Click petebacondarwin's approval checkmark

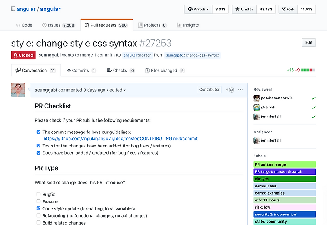[x=313, y=98]
